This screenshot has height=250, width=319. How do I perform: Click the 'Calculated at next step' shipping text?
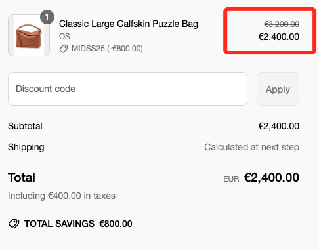pos(251,147)
